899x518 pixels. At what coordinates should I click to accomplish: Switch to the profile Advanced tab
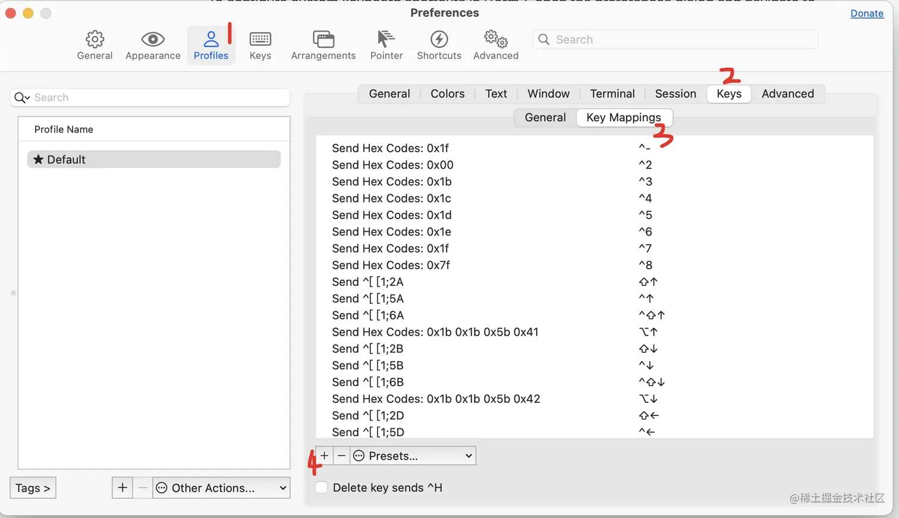coord(788,94)
